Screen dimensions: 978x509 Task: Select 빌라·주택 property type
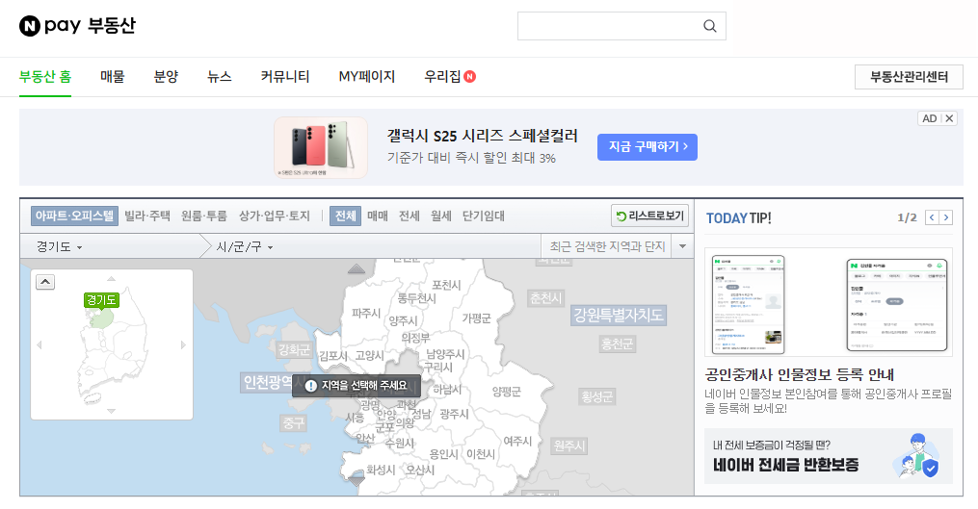point(147,216)
